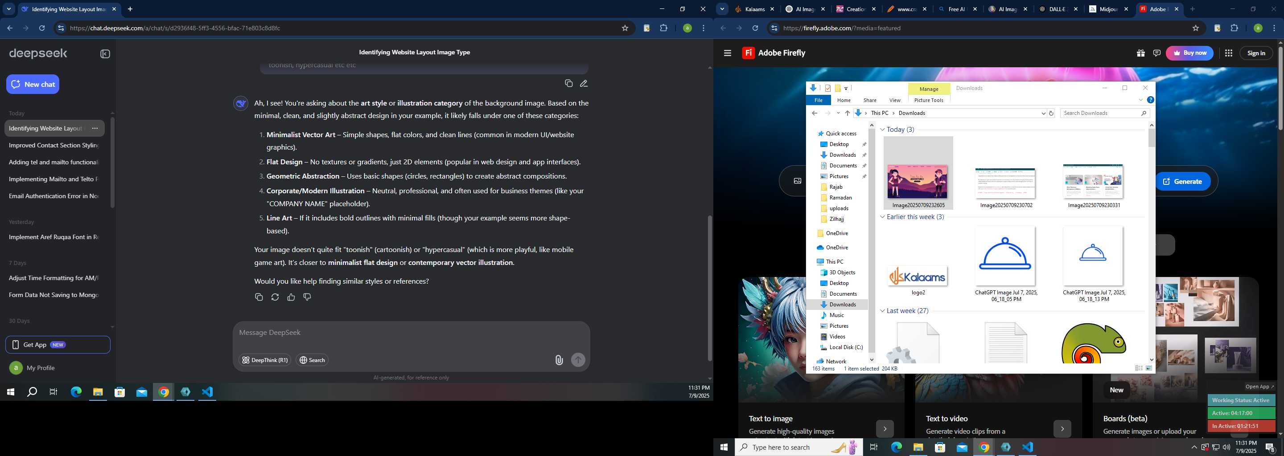
Task: Click the gift icon in Firefly header
Action: pos(1140,53)
